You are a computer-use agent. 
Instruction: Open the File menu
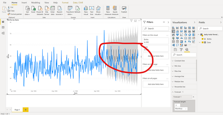(x=5, y=3)
